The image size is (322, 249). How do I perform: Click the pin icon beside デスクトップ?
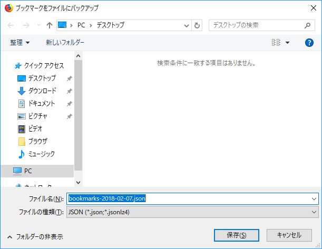(70, 78)
